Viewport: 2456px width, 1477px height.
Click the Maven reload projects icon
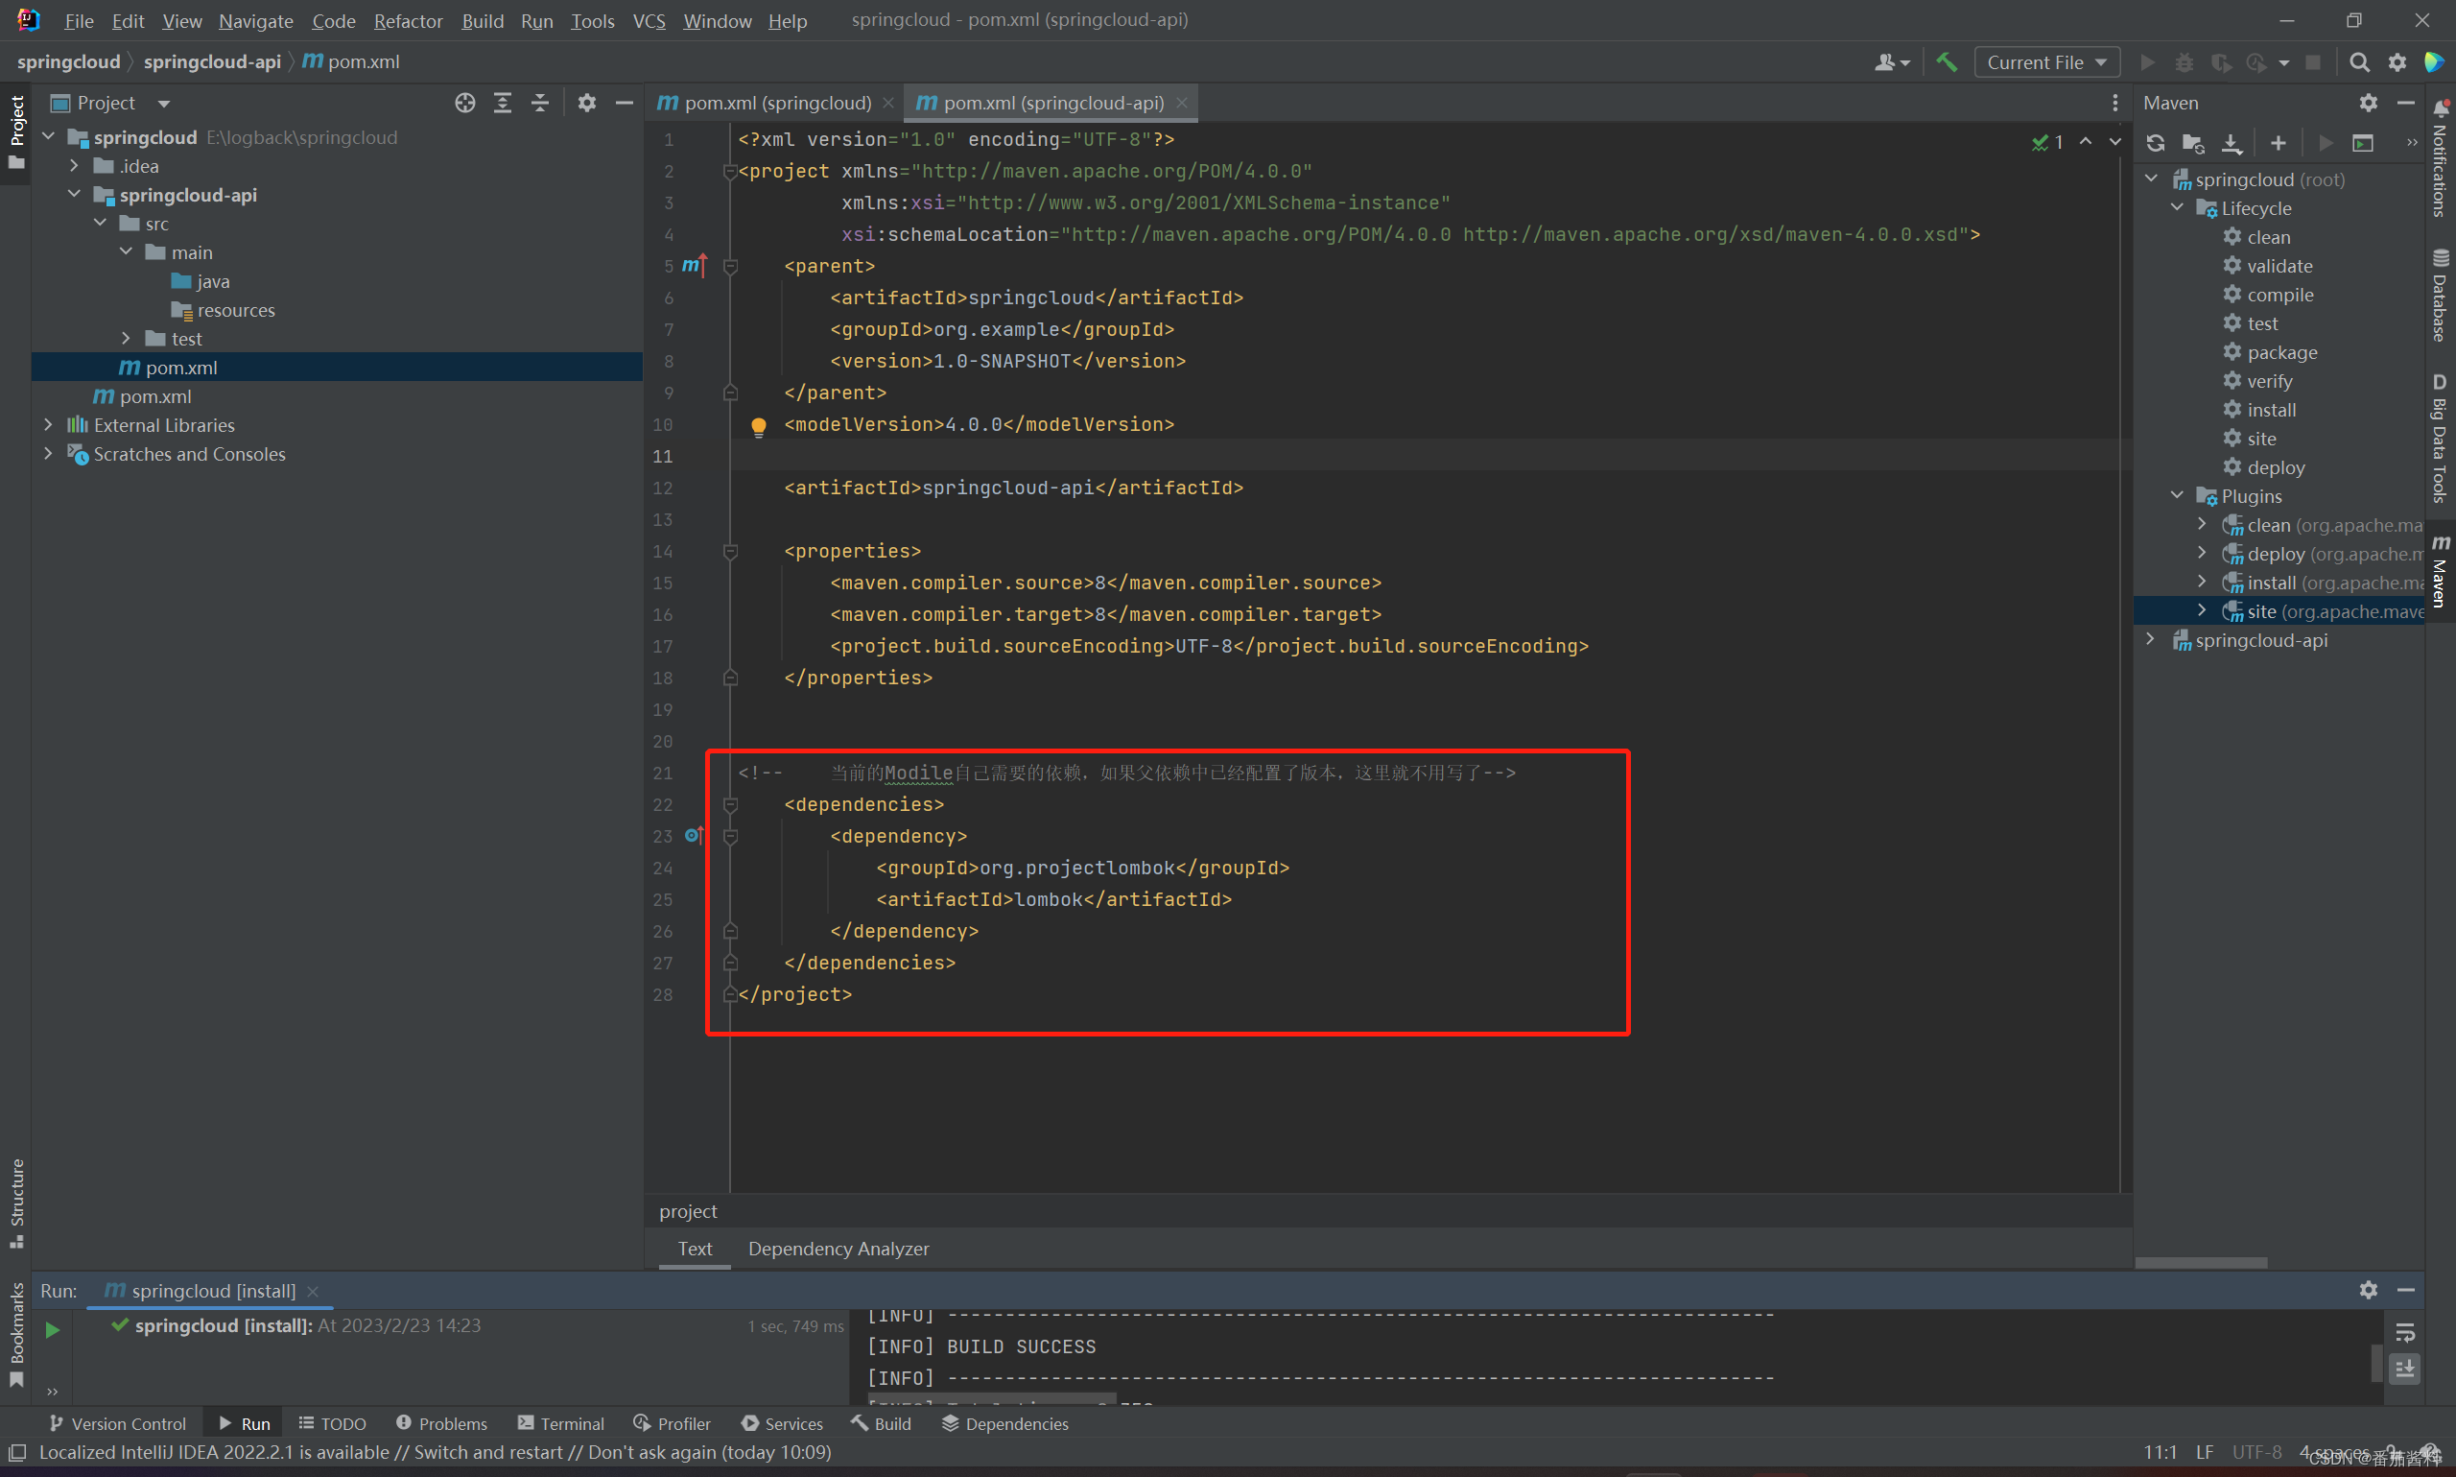pos(2155,143)
